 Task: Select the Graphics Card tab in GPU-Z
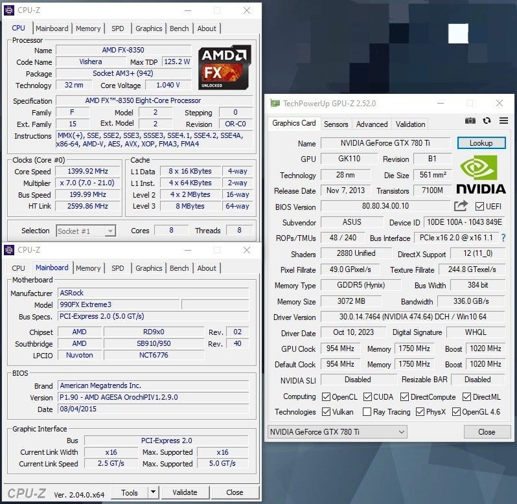(293, 123)
